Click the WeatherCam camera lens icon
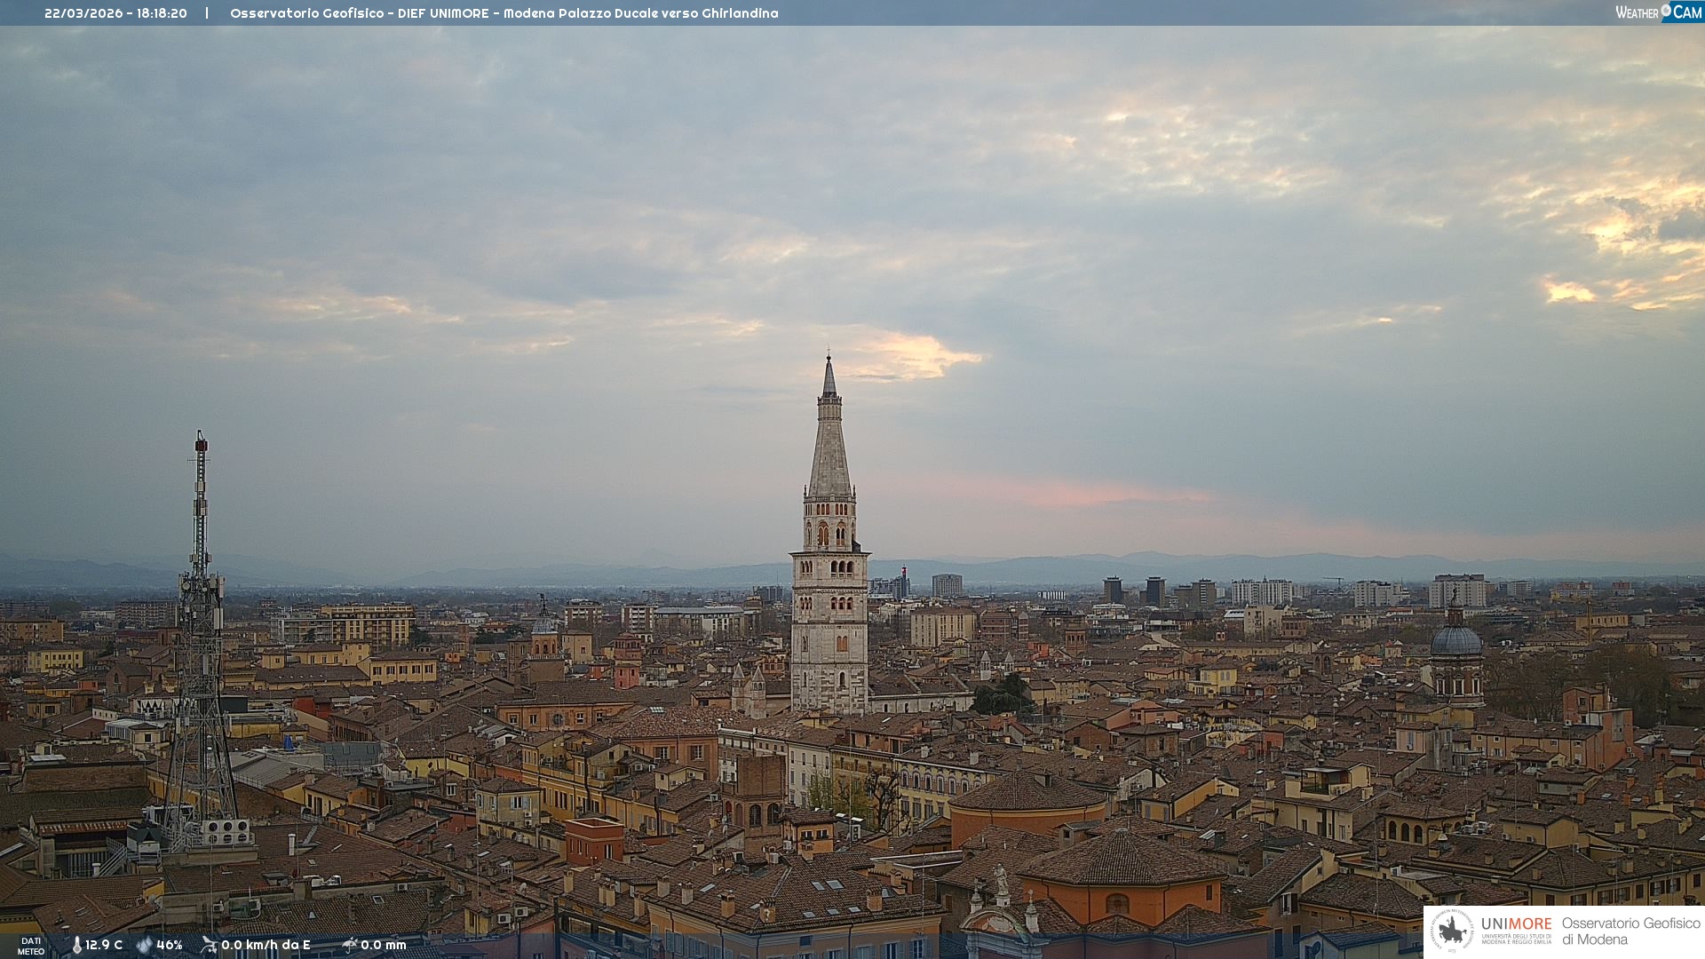Image resolution: width=1705 pixels, height=959 pixels. 1666,11
